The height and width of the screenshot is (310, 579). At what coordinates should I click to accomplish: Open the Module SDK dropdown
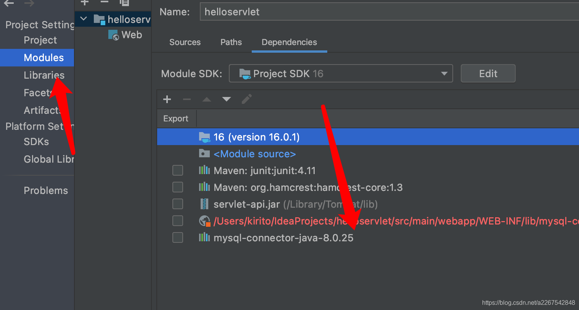[341, 73]
